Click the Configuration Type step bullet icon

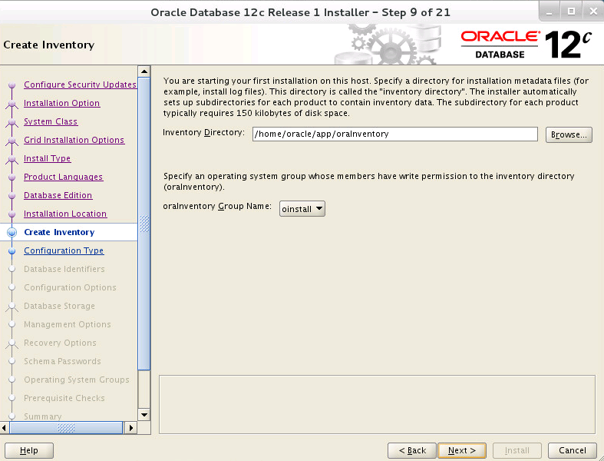point(12,250)
